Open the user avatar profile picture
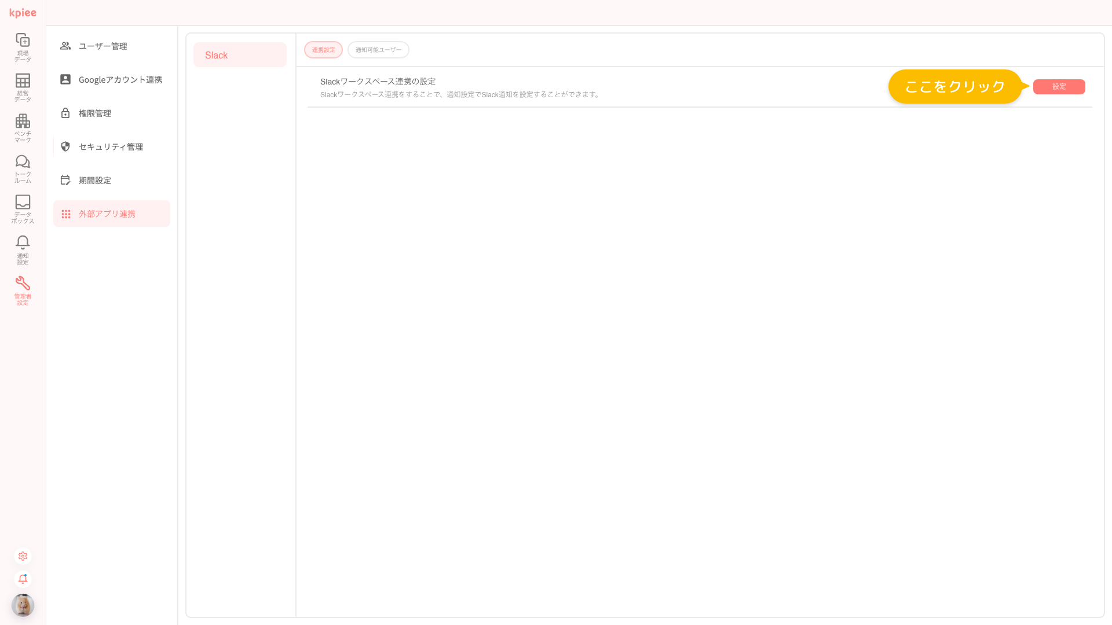Image resolution: width=1112 pixels, height=625 pixels. pos(23,605)
